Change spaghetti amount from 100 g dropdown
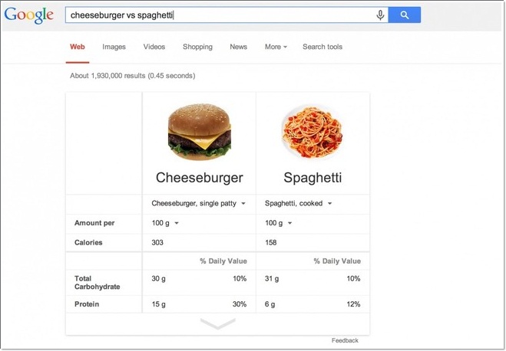 click(278, 223)
